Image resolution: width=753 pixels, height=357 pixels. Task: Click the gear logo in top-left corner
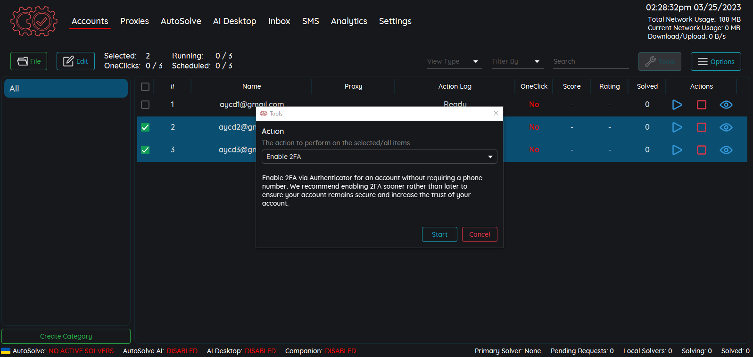(x=34, y=21)
